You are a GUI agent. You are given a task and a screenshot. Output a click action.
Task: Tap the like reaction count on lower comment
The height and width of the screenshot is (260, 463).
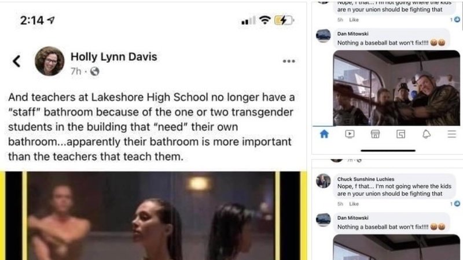tap(455, 203)
